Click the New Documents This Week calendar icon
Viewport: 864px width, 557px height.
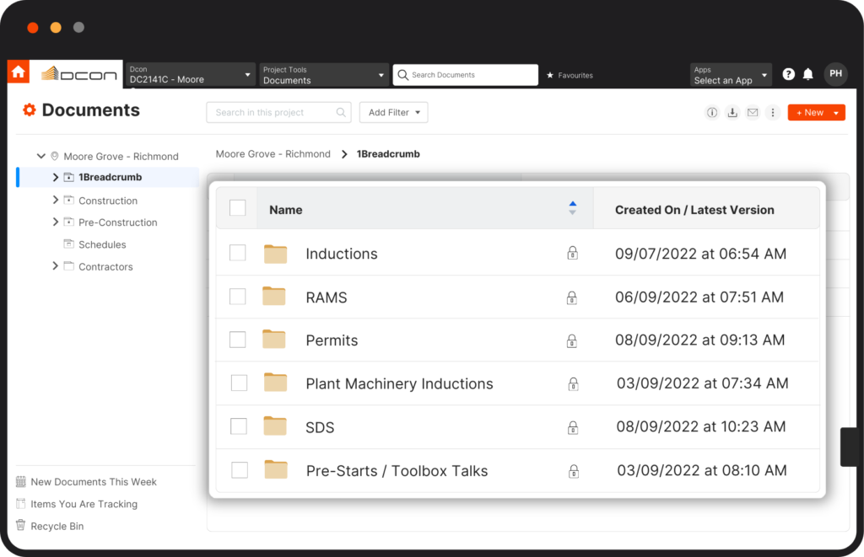(x=21, y=482)
